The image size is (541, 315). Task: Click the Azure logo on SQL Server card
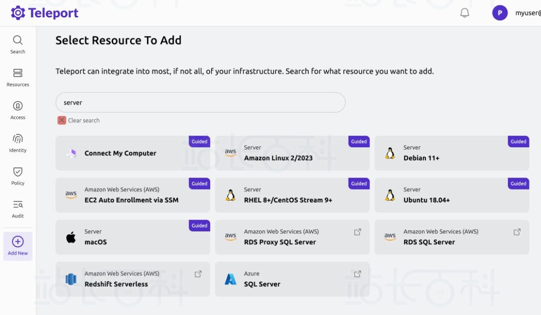(x=231, y=279)
